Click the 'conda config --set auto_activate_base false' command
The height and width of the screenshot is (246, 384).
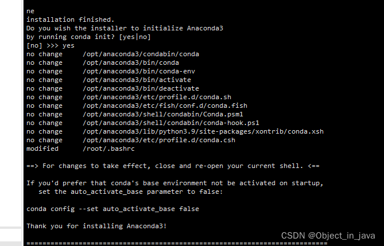pos(113,209)
